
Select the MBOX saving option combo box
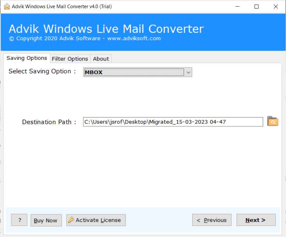coord(137,72)
